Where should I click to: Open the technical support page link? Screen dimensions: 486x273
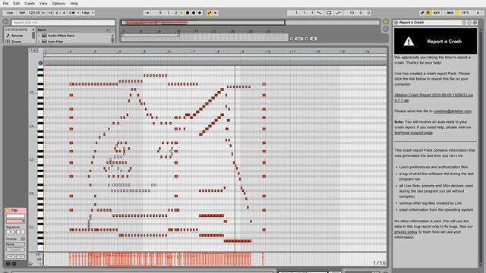click(413, 133)
